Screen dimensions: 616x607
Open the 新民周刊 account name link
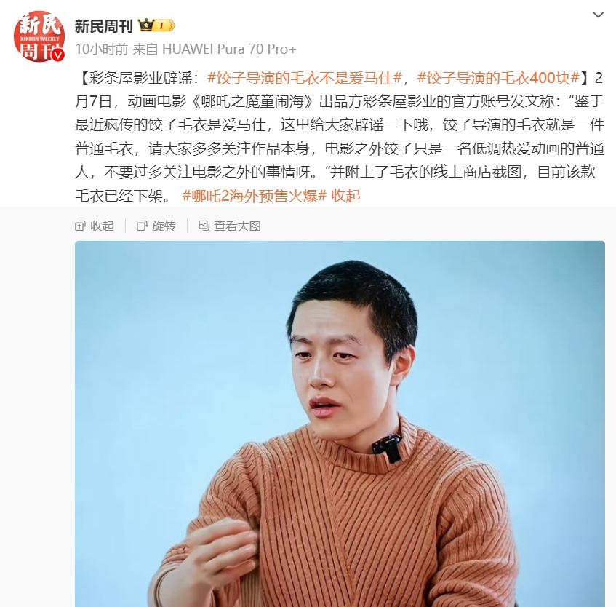[104, 26]
